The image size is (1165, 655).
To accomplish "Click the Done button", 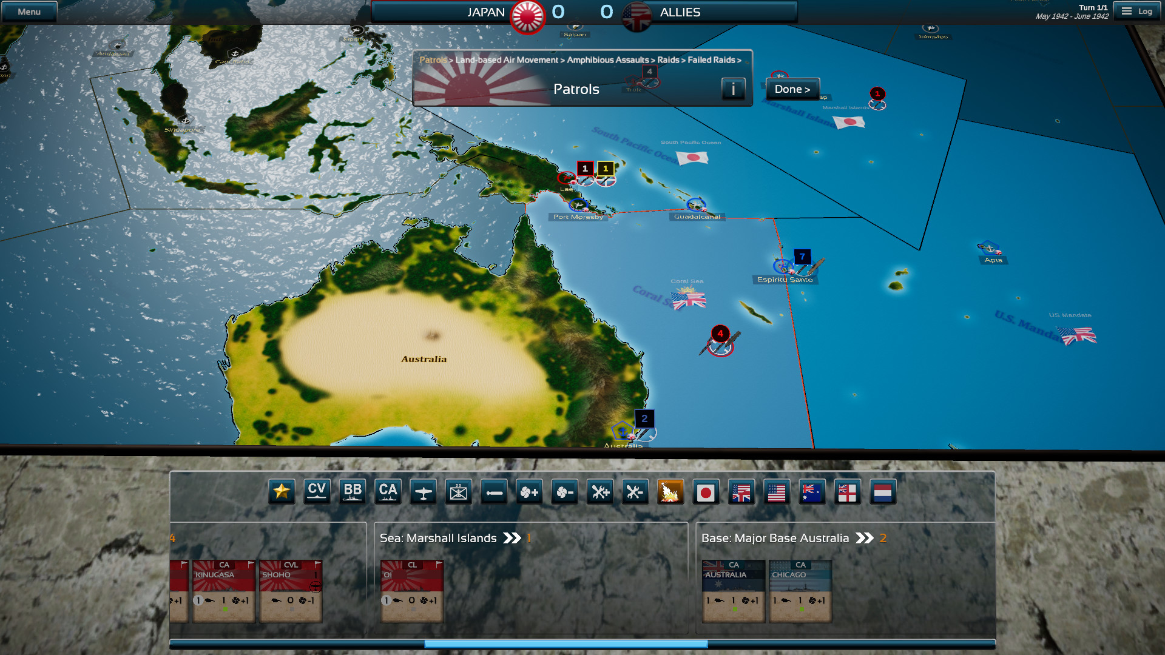I will [792, 89].
